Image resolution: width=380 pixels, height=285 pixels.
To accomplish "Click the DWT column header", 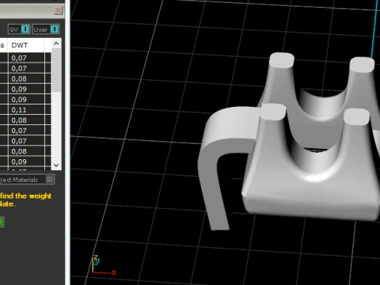I will 26,45.
